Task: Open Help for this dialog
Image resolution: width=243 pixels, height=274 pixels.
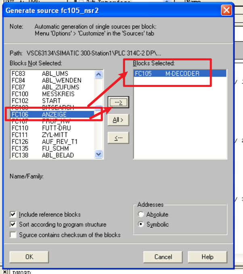Action: point(207,257)
